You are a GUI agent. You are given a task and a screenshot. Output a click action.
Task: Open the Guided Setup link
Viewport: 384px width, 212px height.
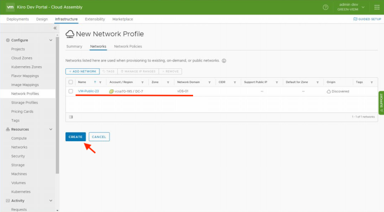pos(367,19)
